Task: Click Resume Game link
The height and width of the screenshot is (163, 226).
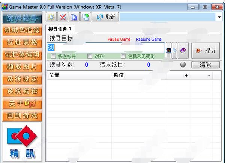Action: coord(149,39)
